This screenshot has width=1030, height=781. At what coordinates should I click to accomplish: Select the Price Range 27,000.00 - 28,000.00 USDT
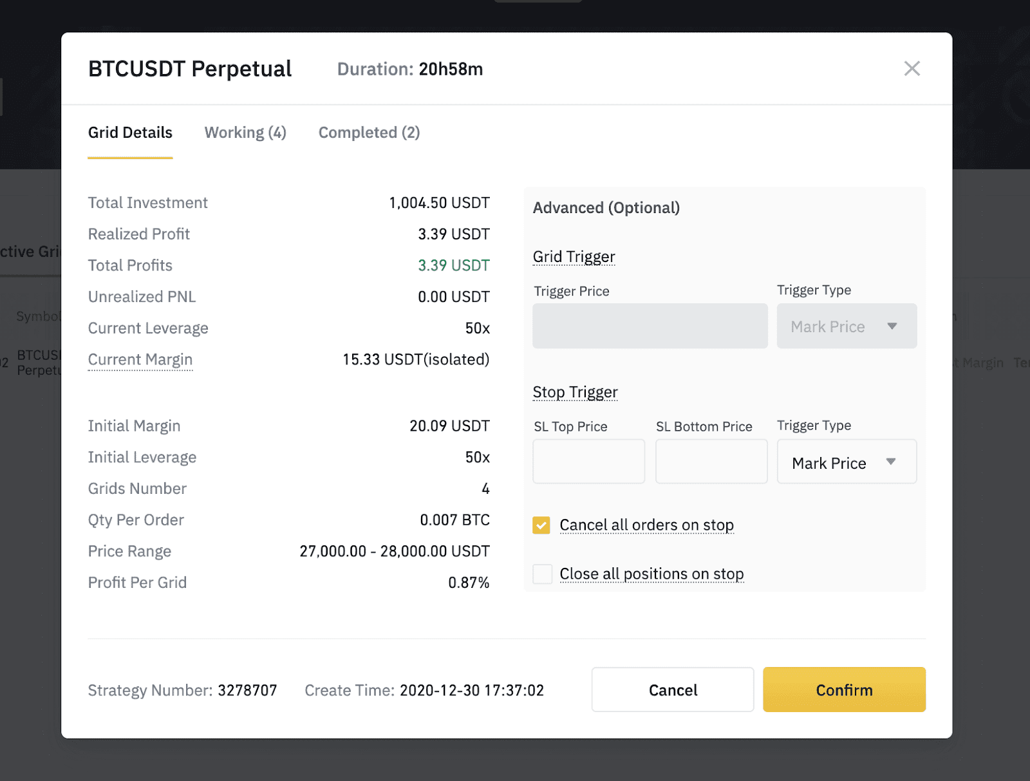395,551
